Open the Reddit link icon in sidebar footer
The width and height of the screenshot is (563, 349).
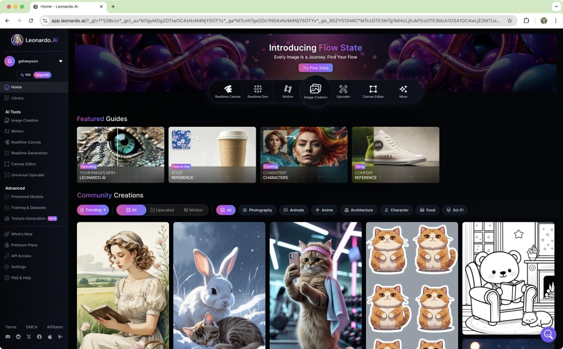pyautogui.click(x=18, y=337)
